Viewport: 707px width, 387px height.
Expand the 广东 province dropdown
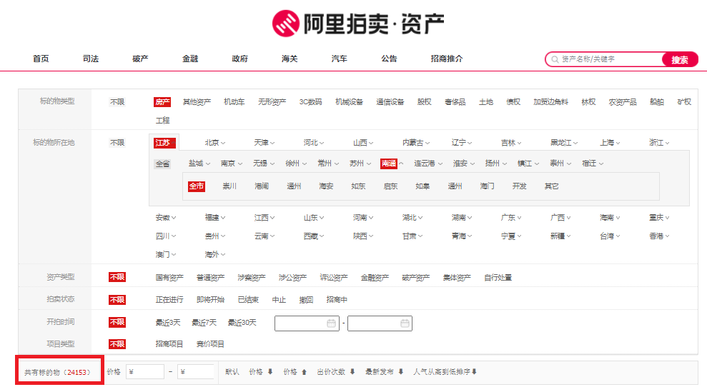[x=511, y=218]
